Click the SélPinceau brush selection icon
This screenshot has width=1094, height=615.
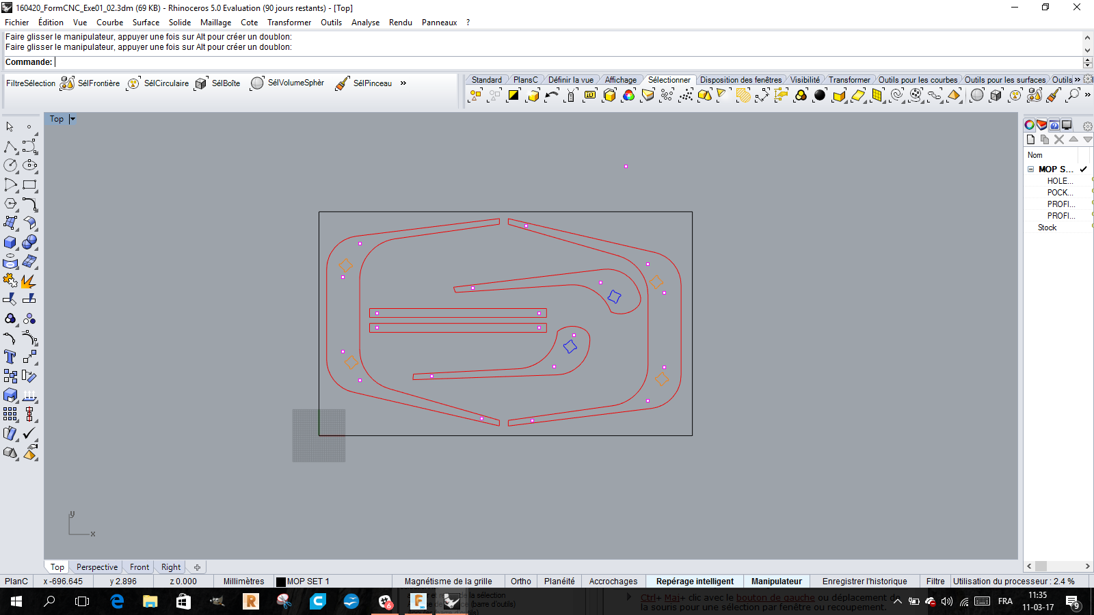pos(343,83)
